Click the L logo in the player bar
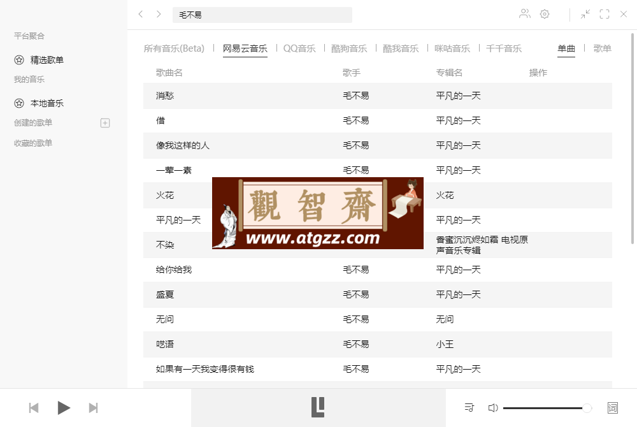 318,407
